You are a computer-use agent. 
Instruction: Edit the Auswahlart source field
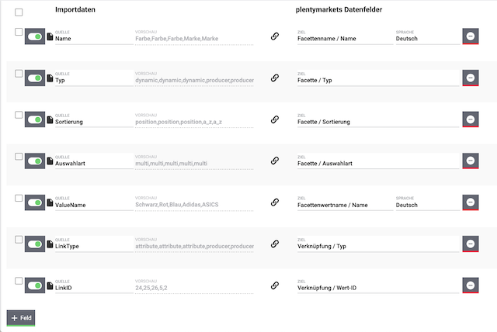coord(93,164)
